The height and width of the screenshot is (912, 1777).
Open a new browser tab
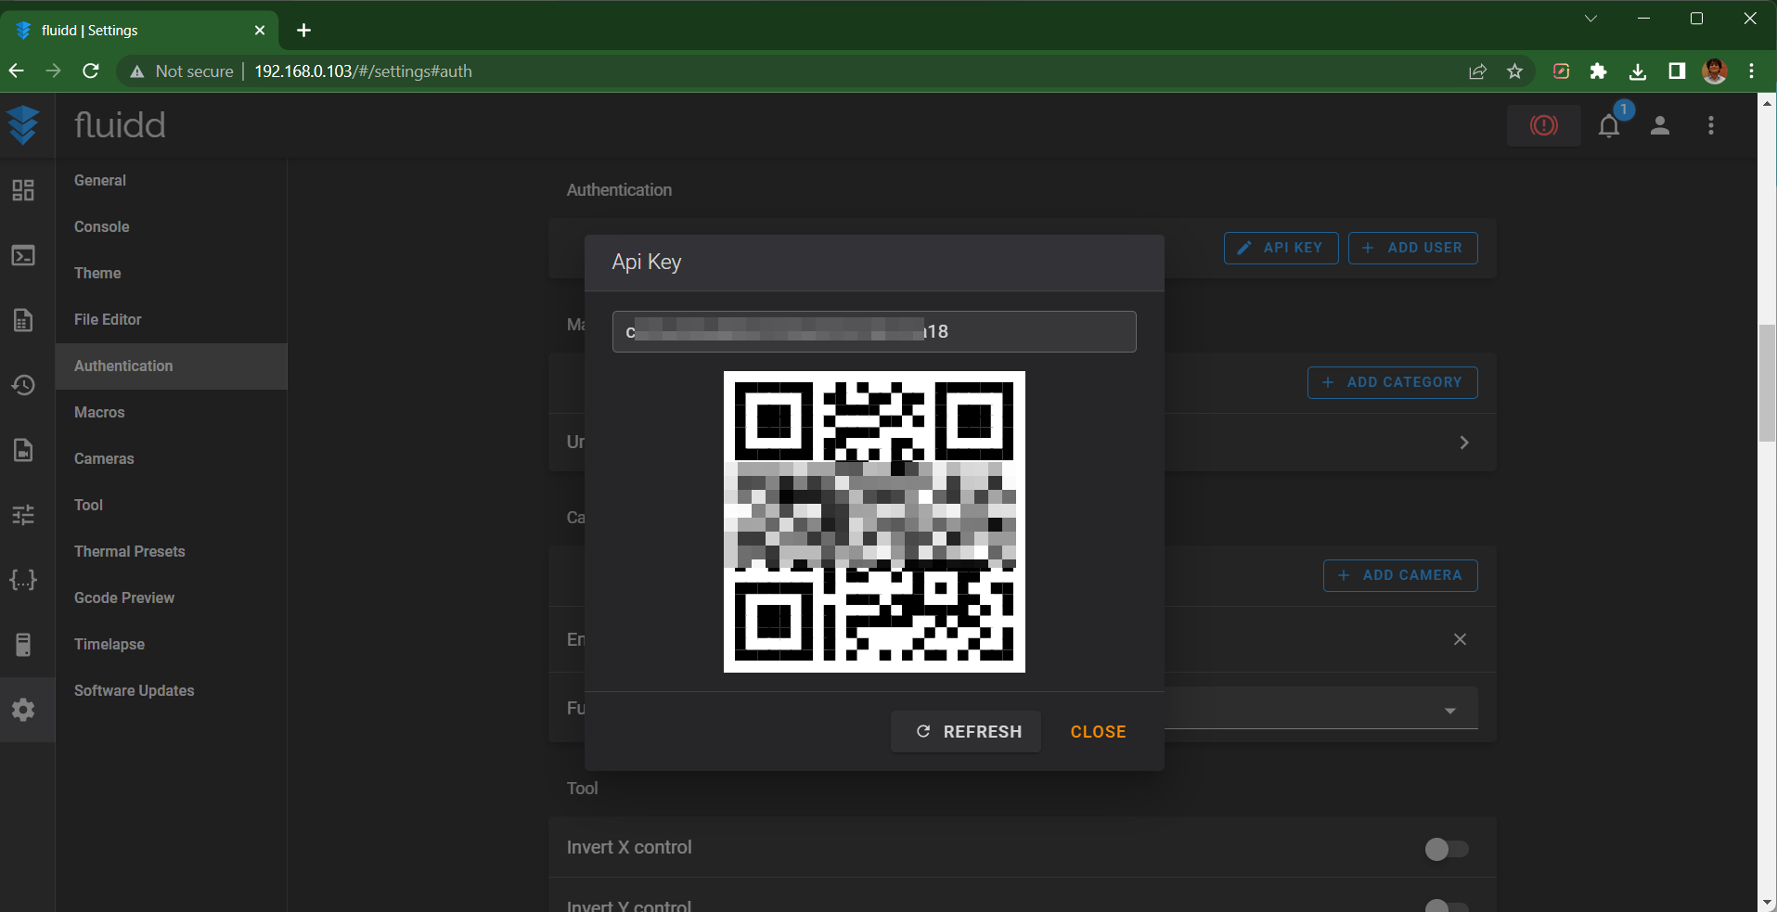303,31
